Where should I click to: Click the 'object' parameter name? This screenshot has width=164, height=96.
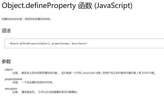point(8,70)
